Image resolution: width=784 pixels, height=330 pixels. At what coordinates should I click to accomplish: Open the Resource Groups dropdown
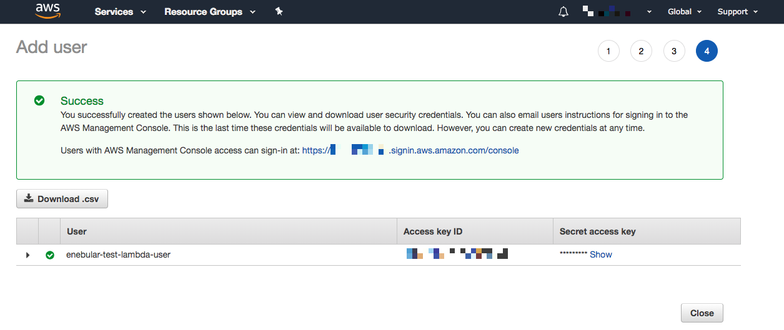[x=209, y=12]
